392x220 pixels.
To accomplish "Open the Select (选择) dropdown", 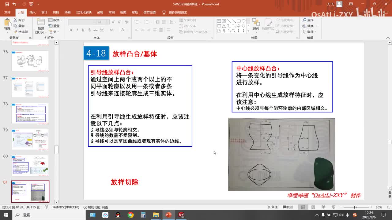I will [x=309, y=32].
